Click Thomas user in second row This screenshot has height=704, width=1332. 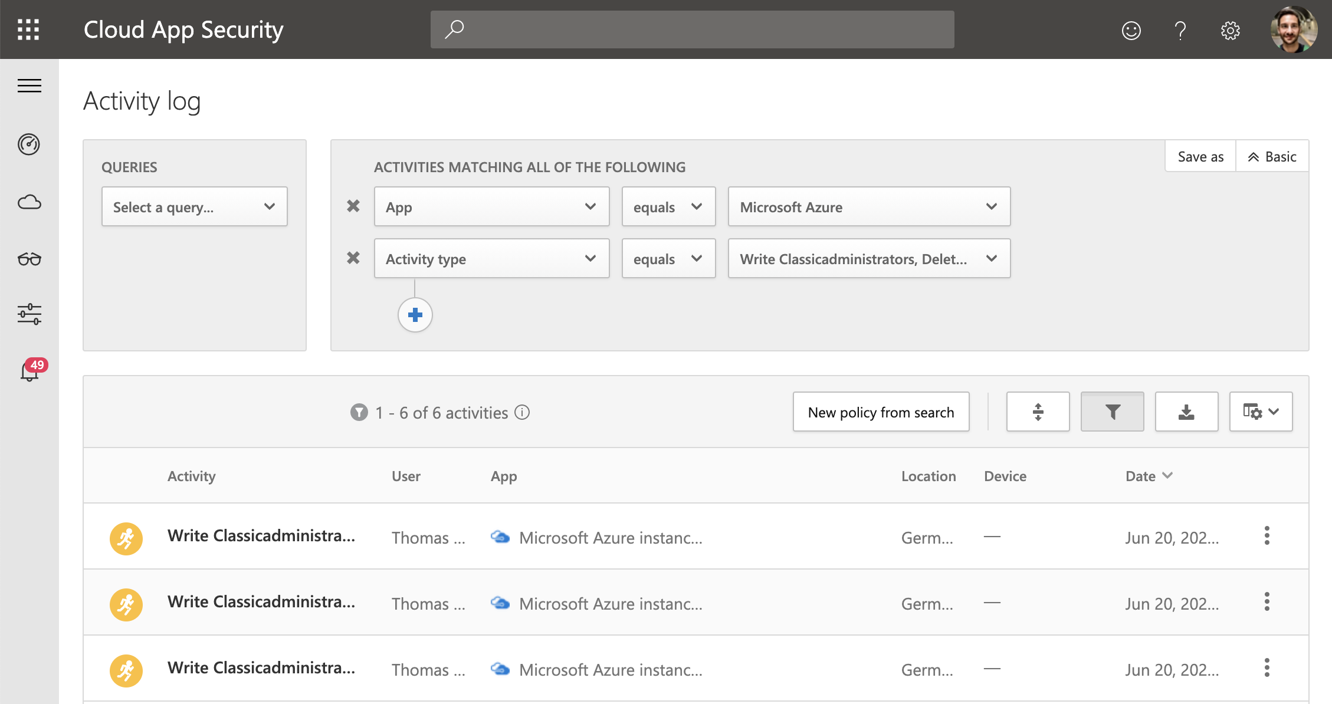(x=428, y=603)
